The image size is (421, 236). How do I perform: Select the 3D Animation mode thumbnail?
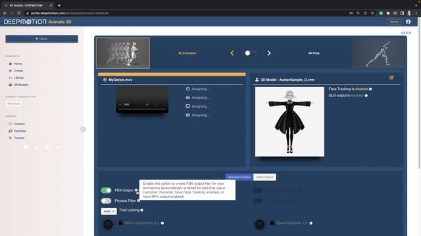click(123, 53)
